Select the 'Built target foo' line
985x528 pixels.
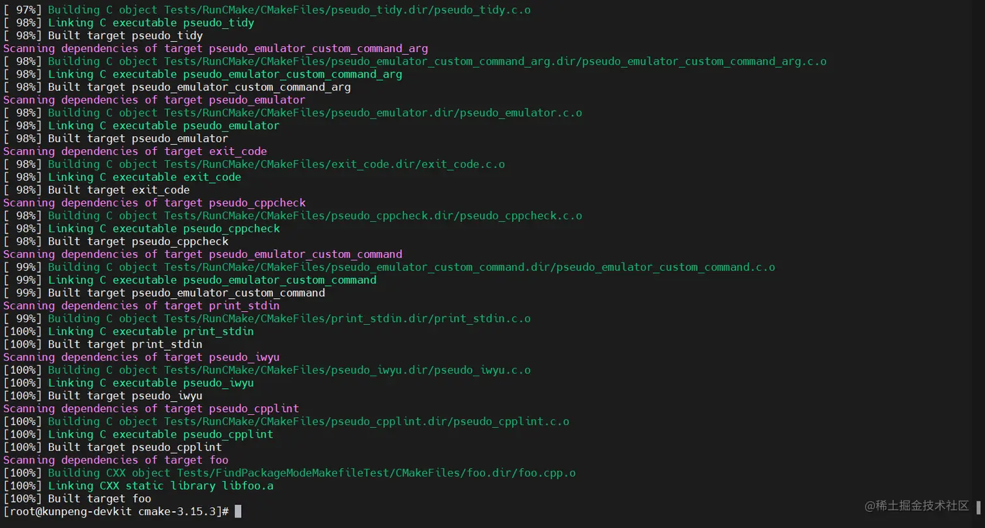[78, 499]
